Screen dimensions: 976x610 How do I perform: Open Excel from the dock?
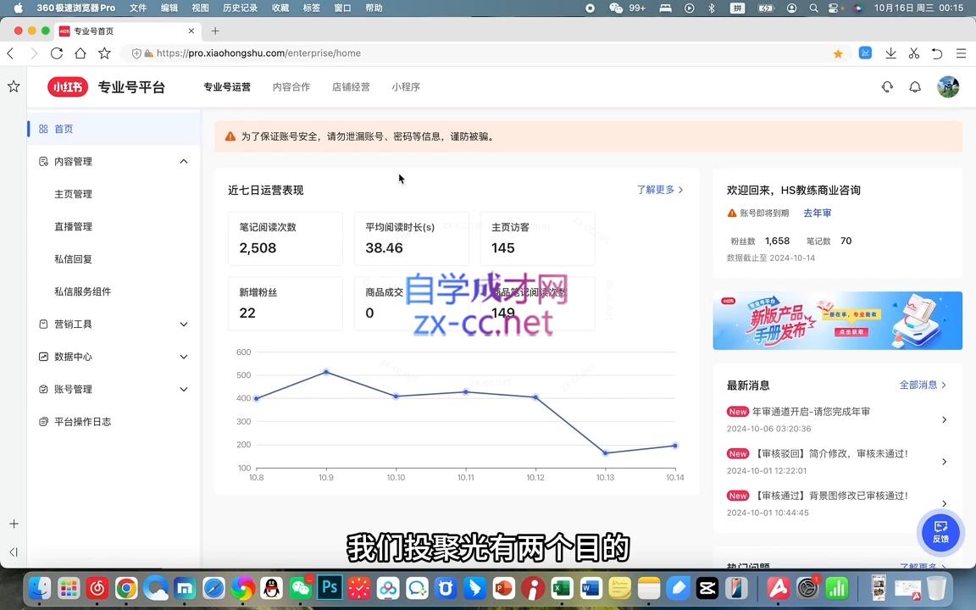click(x=562, y=588)
